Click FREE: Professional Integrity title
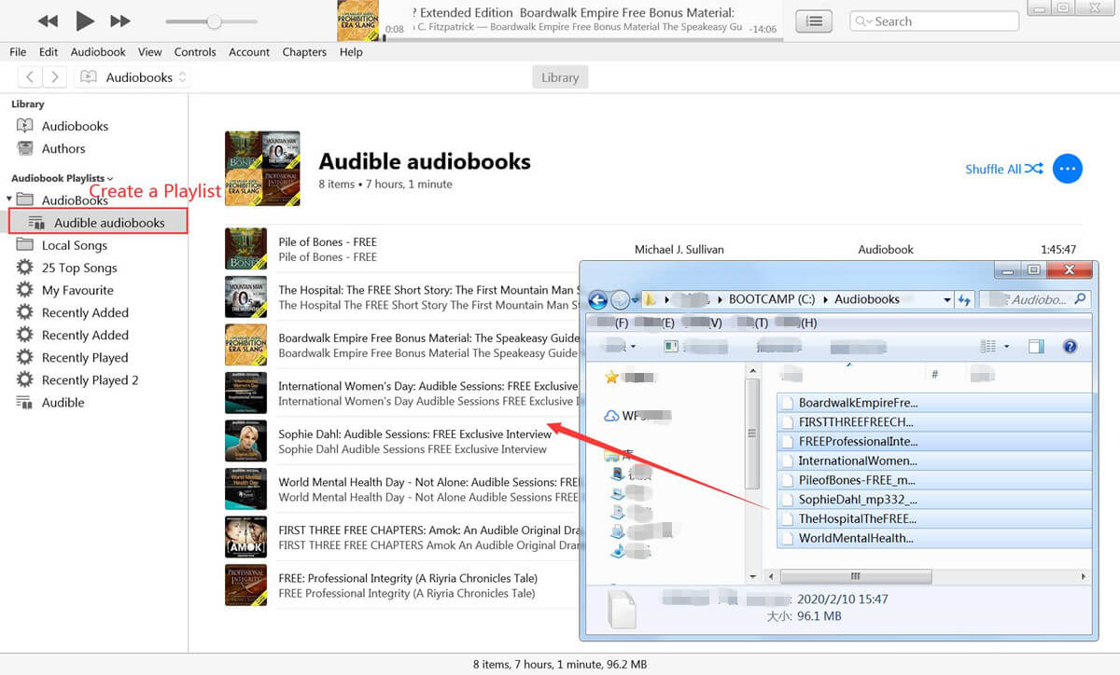 coord(408,577)
